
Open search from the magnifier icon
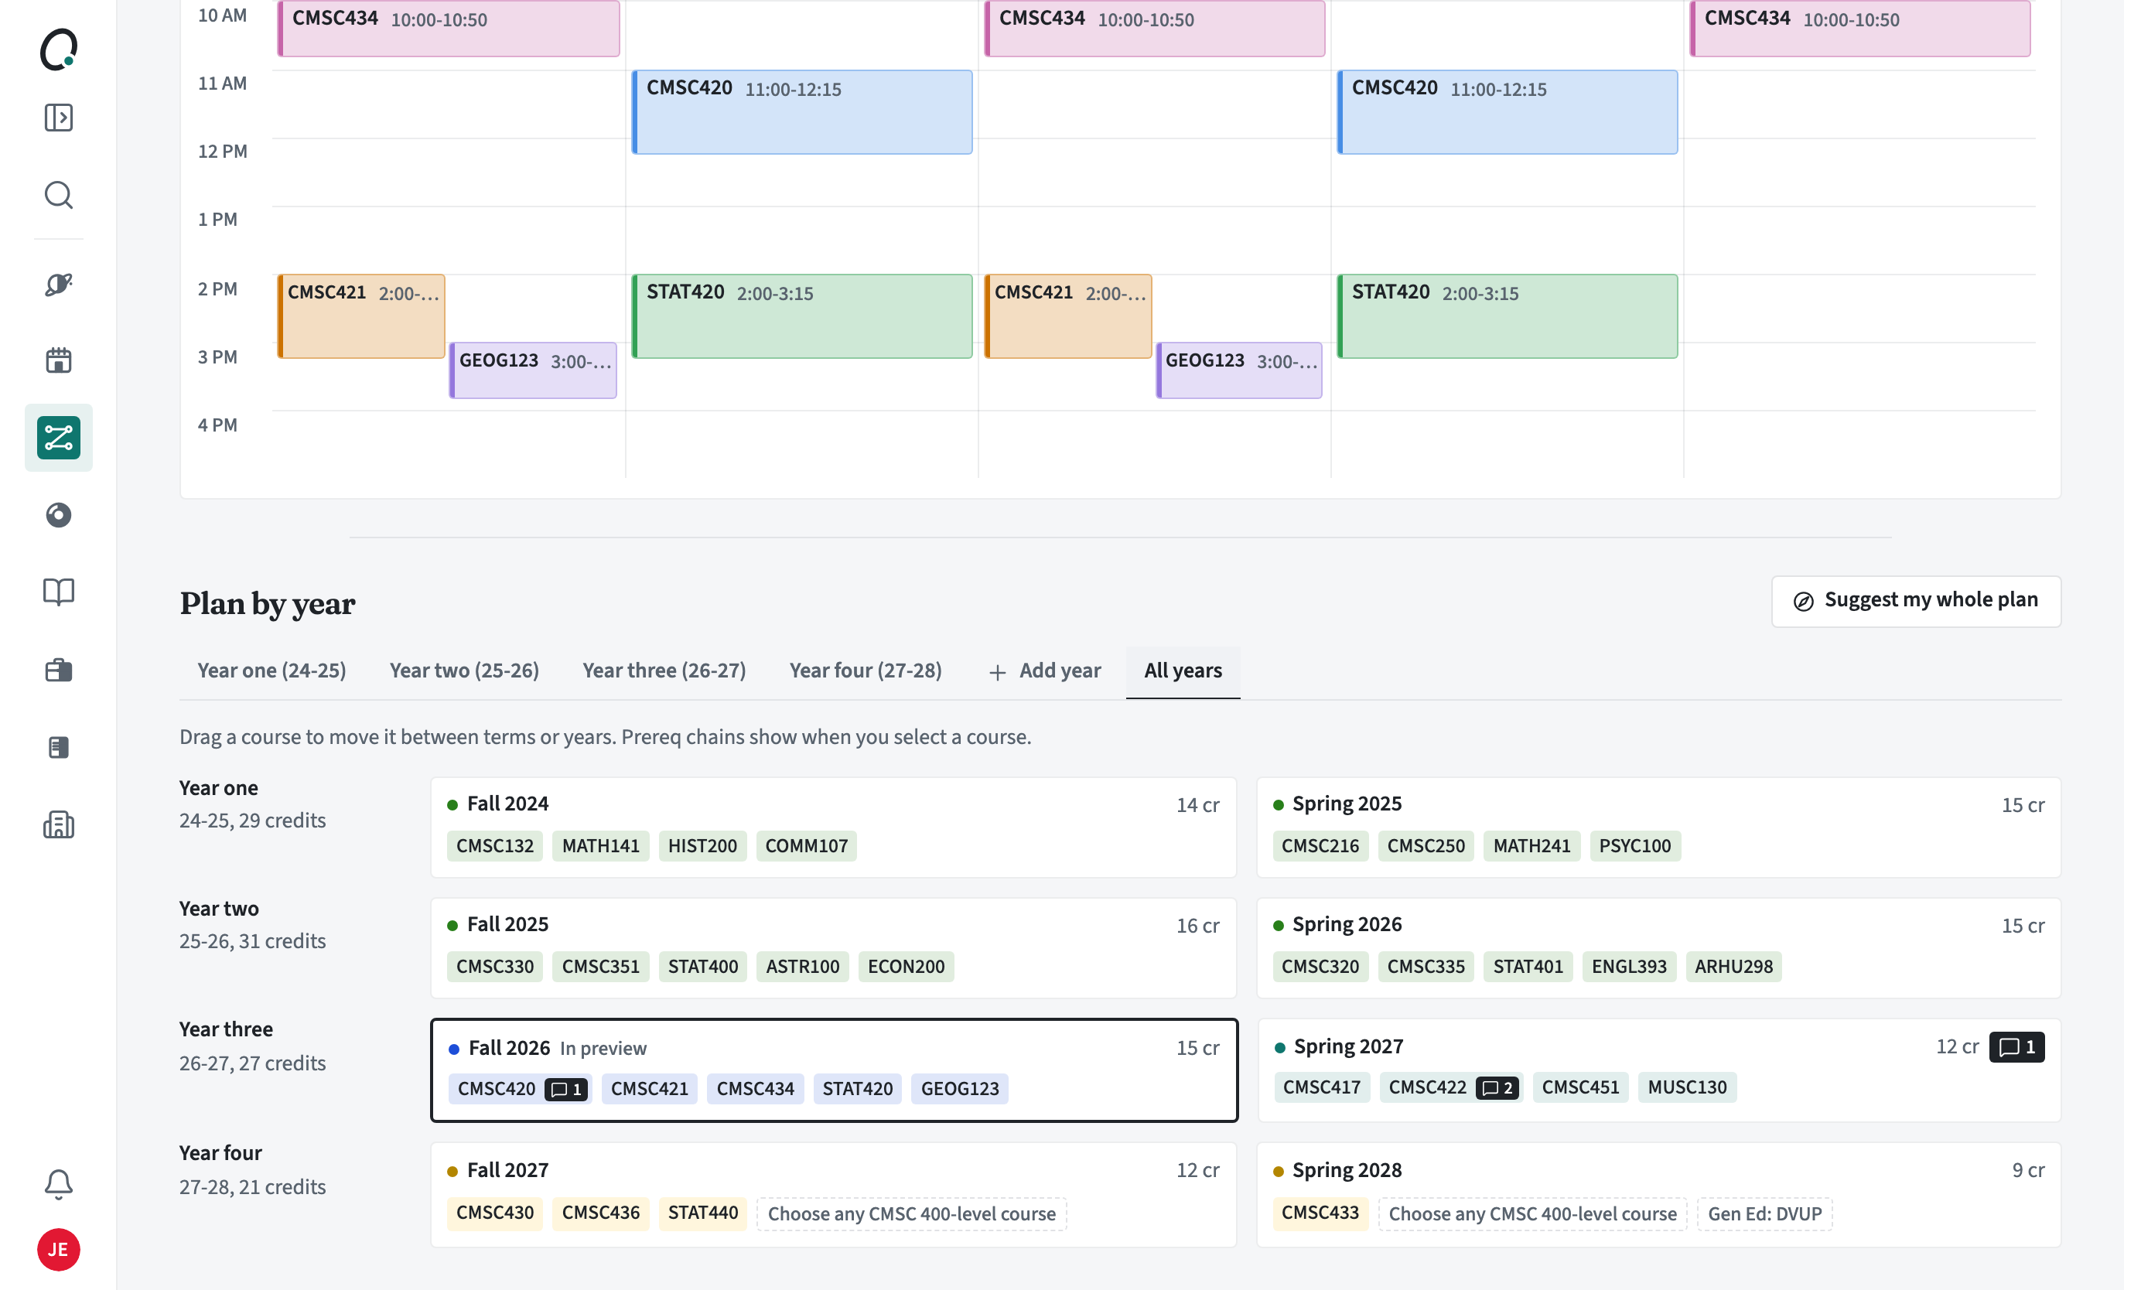[58, 196]
